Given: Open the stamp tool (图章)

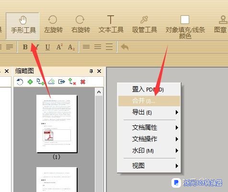Looking at the screenshot, I should pos(221,24).
